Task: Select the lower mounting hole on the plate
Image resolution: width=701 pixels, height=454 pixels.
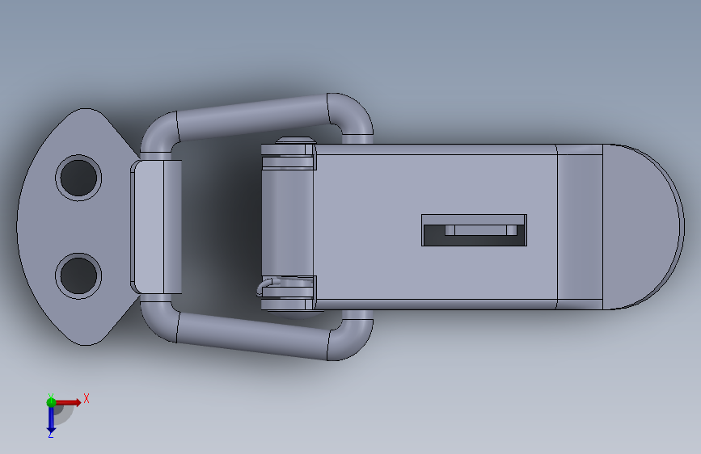Action: [78, 275]
